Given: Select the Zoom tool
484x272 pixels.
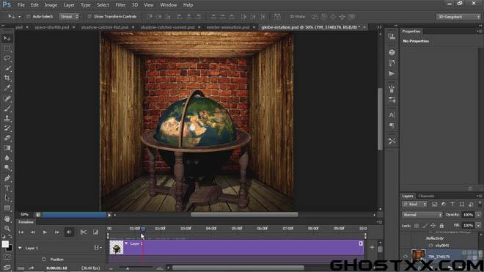Looking at the screenshot, I should coord(7,229).
